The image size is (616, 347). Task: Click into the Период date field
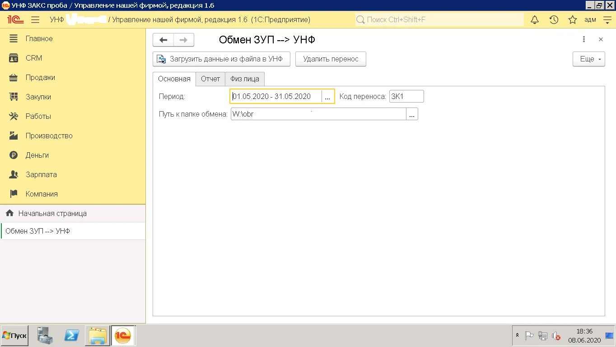pyautogui.click(x=276, y=96)
